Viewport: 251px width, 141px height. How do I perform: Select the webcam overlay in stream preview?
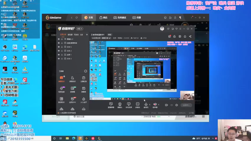pyautogui.click(x=187, y=95)
